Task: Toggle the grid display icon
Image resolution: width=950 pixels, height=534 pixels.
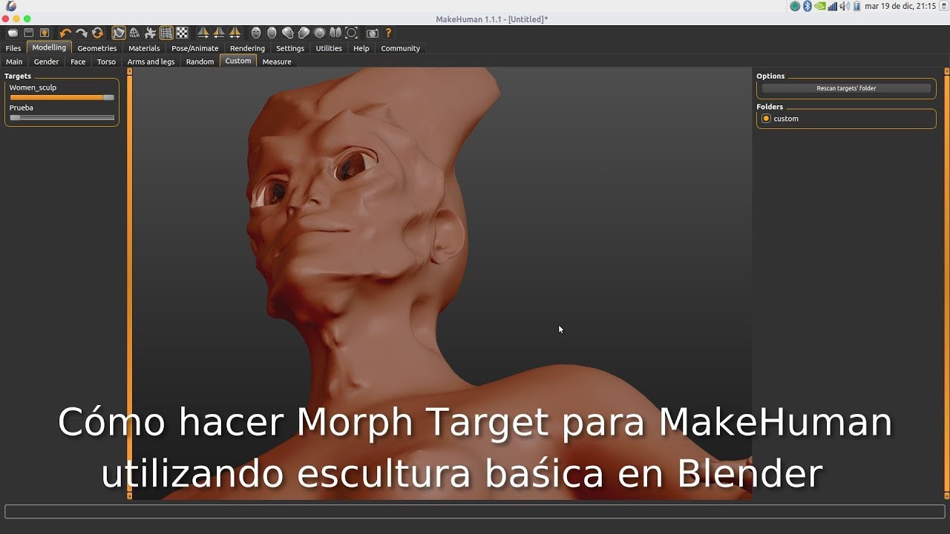Action: 166,33
